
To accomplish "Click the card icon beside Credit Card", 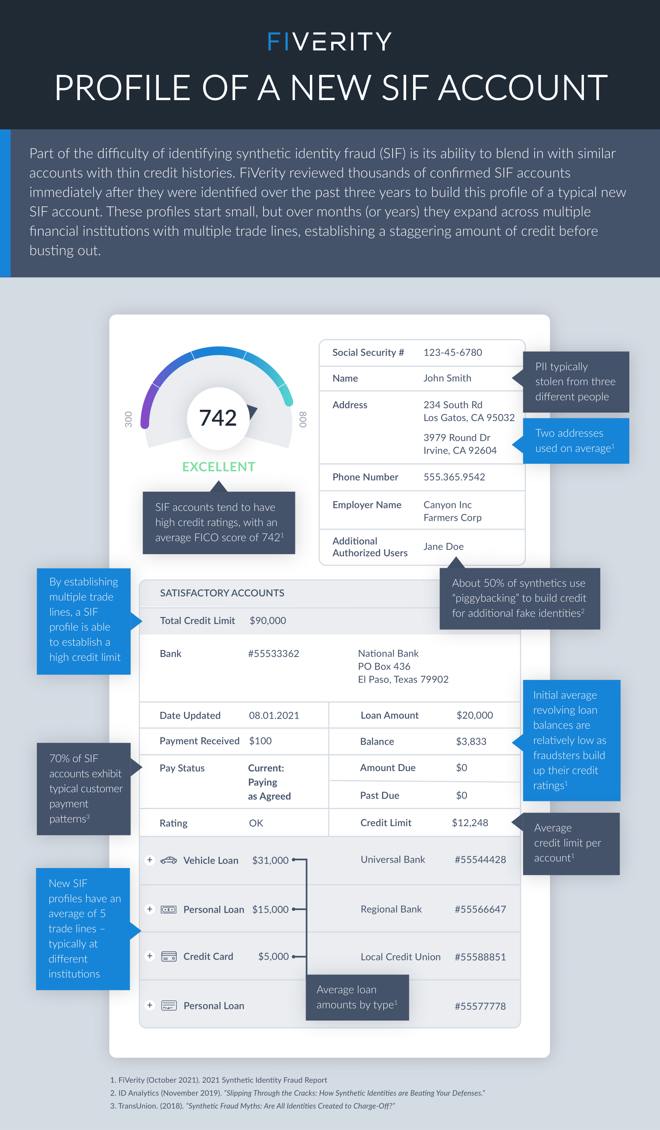I will pos(169,957).
